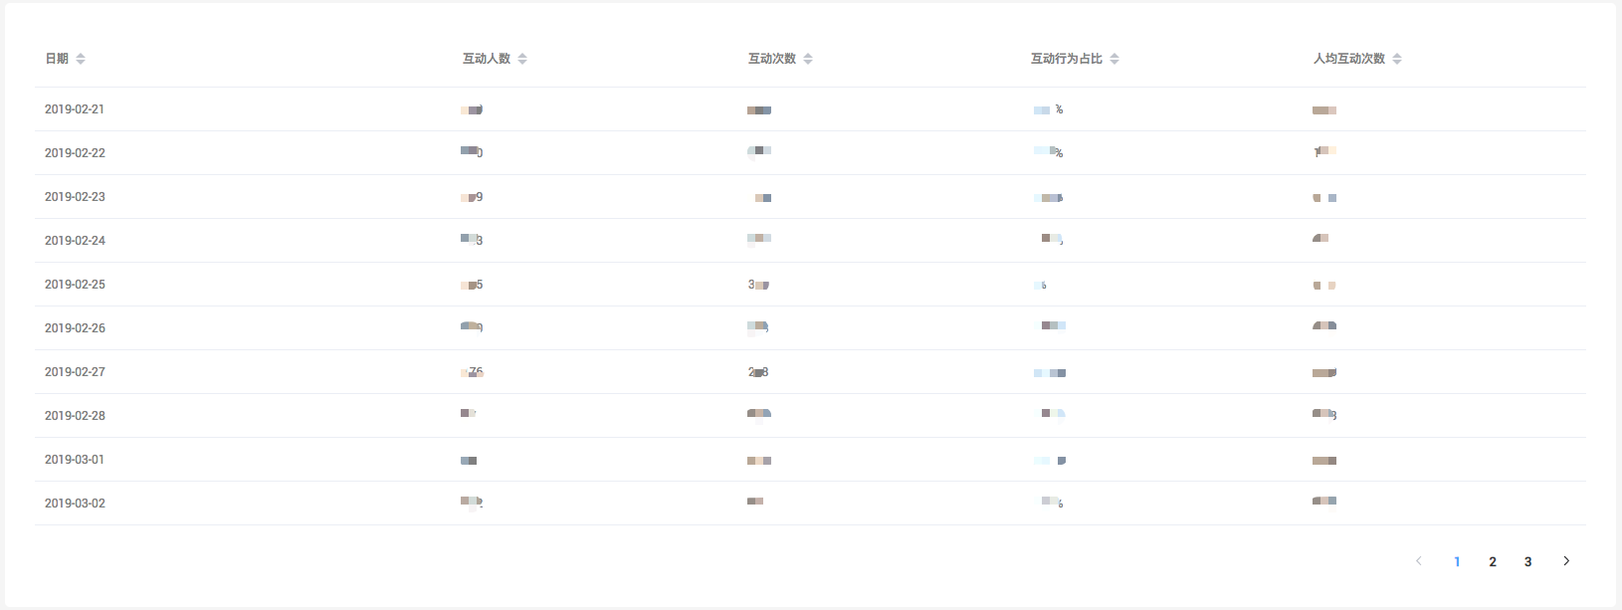Sort the 互动行为占比 column via its icon

(x=1115, y=59)
